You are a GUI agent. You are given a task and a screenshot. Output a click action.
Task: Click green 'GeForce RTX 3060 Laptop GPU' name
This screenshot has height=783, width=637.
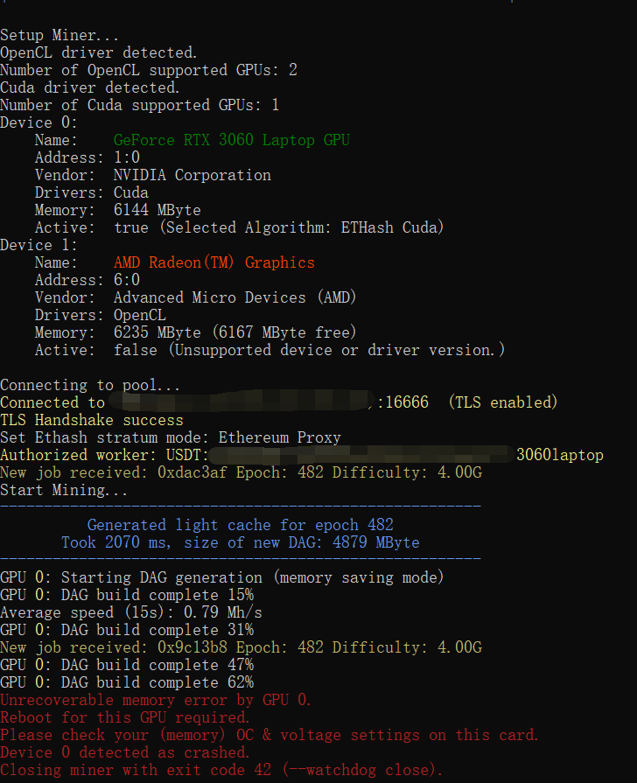coord(231,140)
